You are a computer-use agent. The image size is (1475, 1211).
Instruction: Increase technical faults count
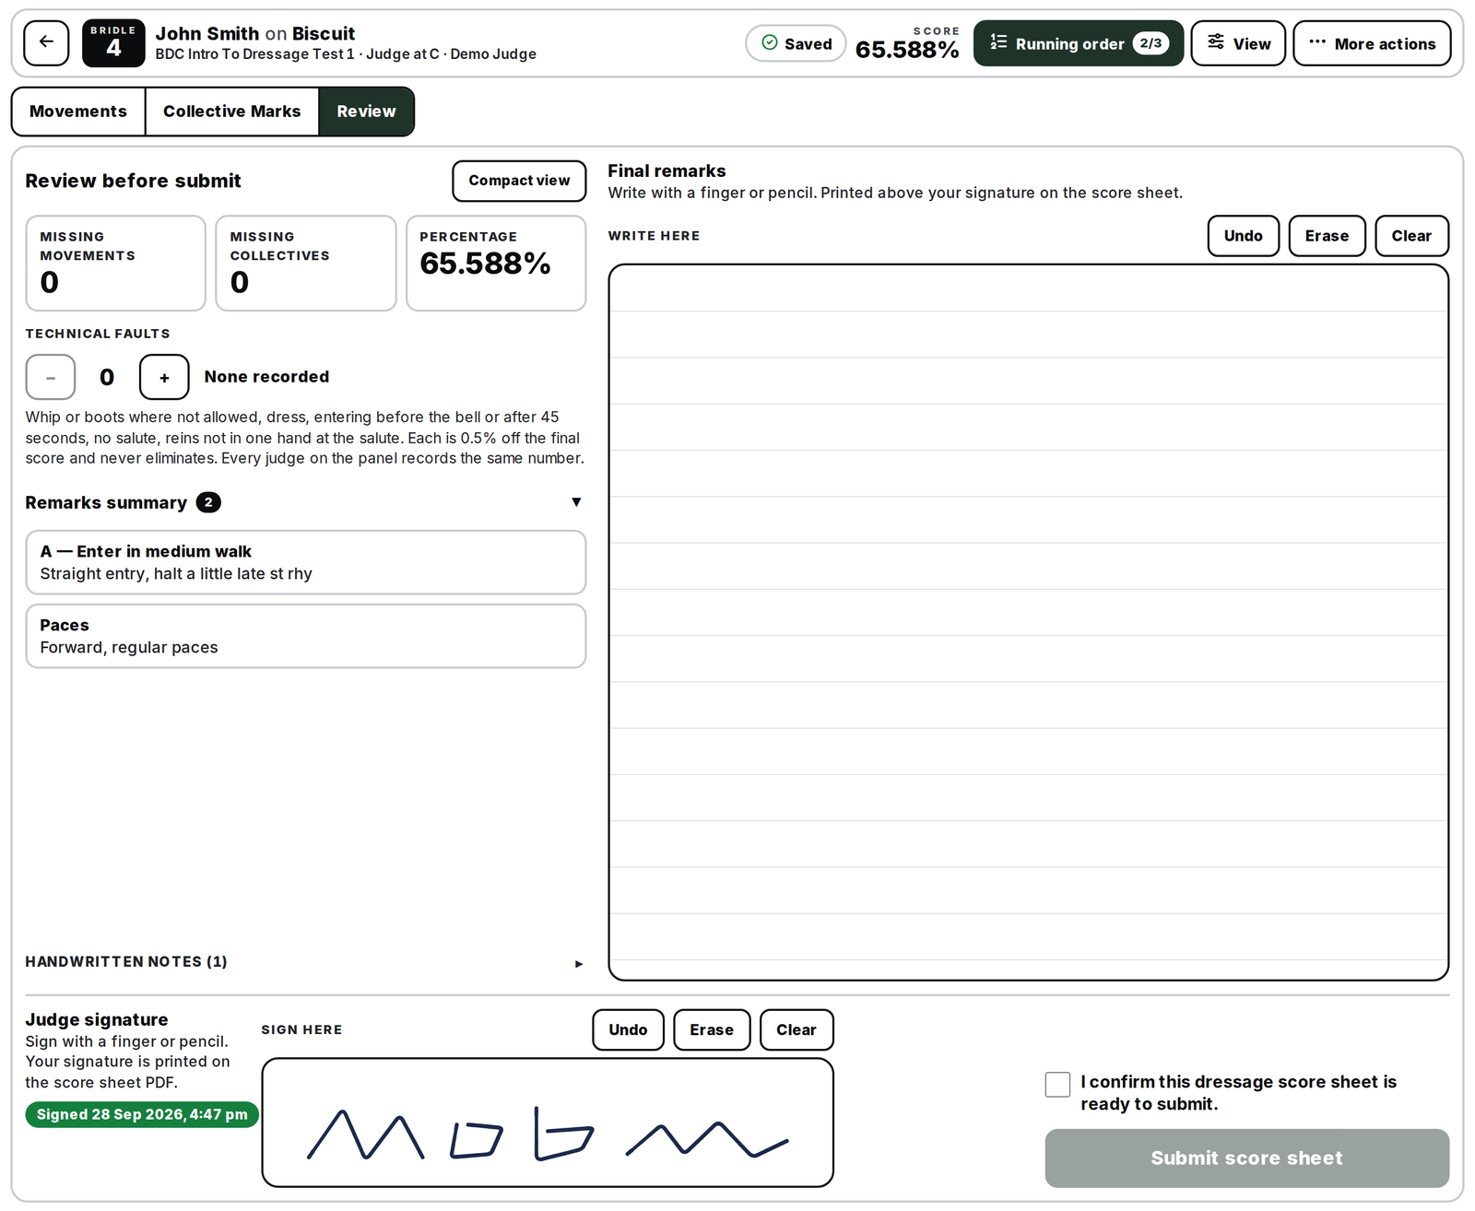pos(164,377)
